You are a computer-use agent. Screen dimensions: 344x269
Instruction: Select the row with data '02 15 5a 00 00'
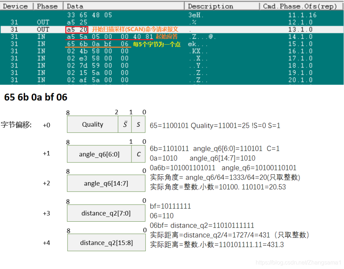tap(172, 73)
